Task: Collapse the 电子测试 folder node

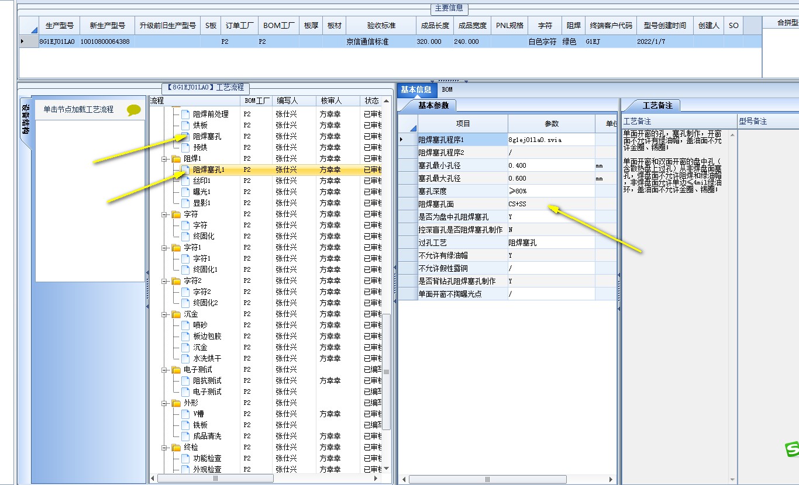Action: click(164, 369)
